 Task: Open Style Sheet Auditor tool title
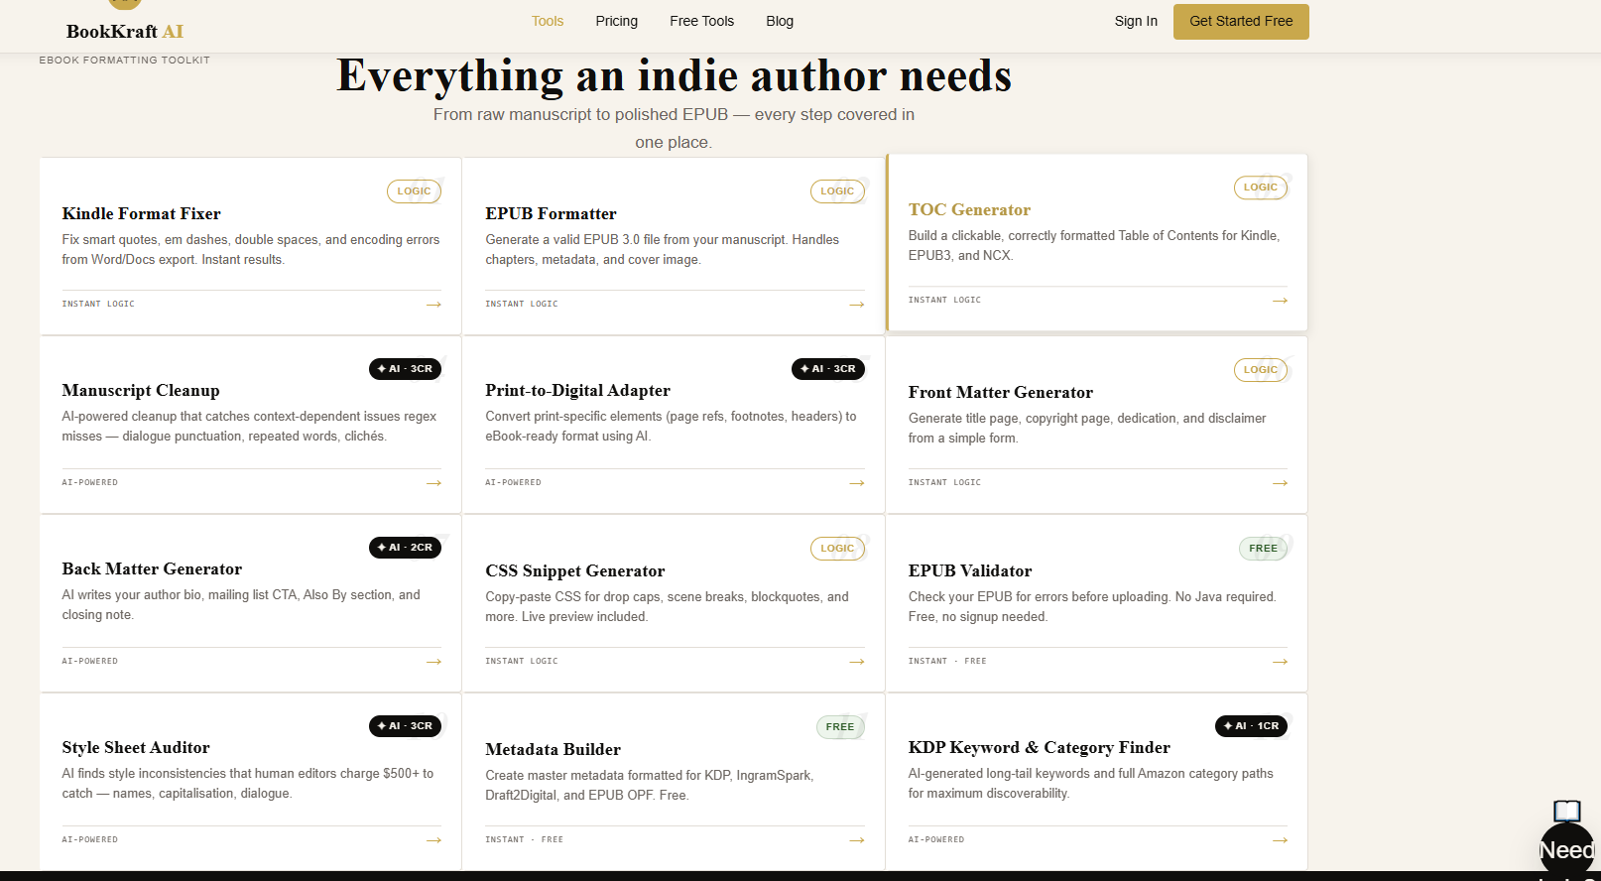[136, 747]
